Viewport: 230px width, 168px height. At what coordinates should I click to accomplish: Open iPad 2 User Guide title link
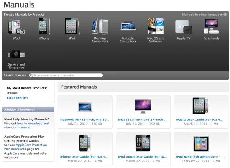tap(200, 120)
